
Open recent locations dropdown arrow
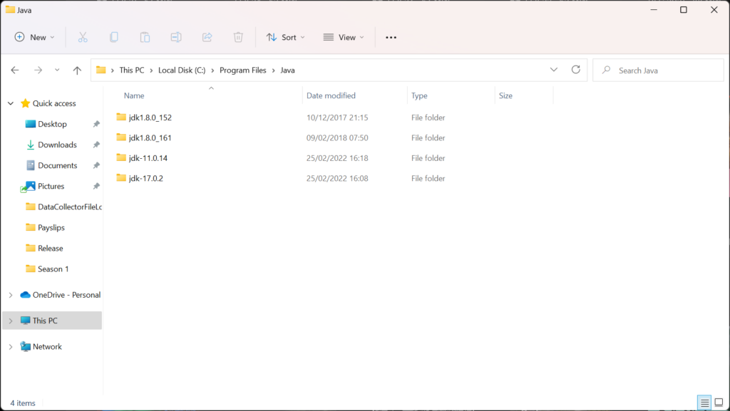[x=57, y=71]
